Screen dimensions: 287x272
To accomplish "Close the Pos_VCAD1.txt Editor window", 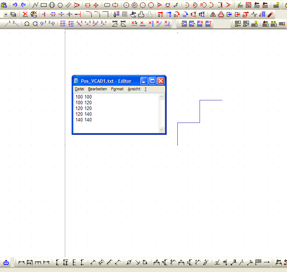I will (161, 81).
